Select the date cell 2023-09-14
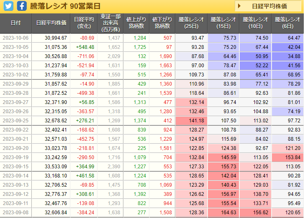 point(15,176)
